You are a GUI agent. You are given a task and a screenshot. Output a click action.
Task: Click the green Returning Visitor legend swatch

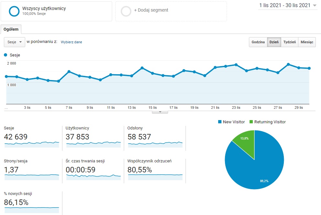tap(251, 122)
